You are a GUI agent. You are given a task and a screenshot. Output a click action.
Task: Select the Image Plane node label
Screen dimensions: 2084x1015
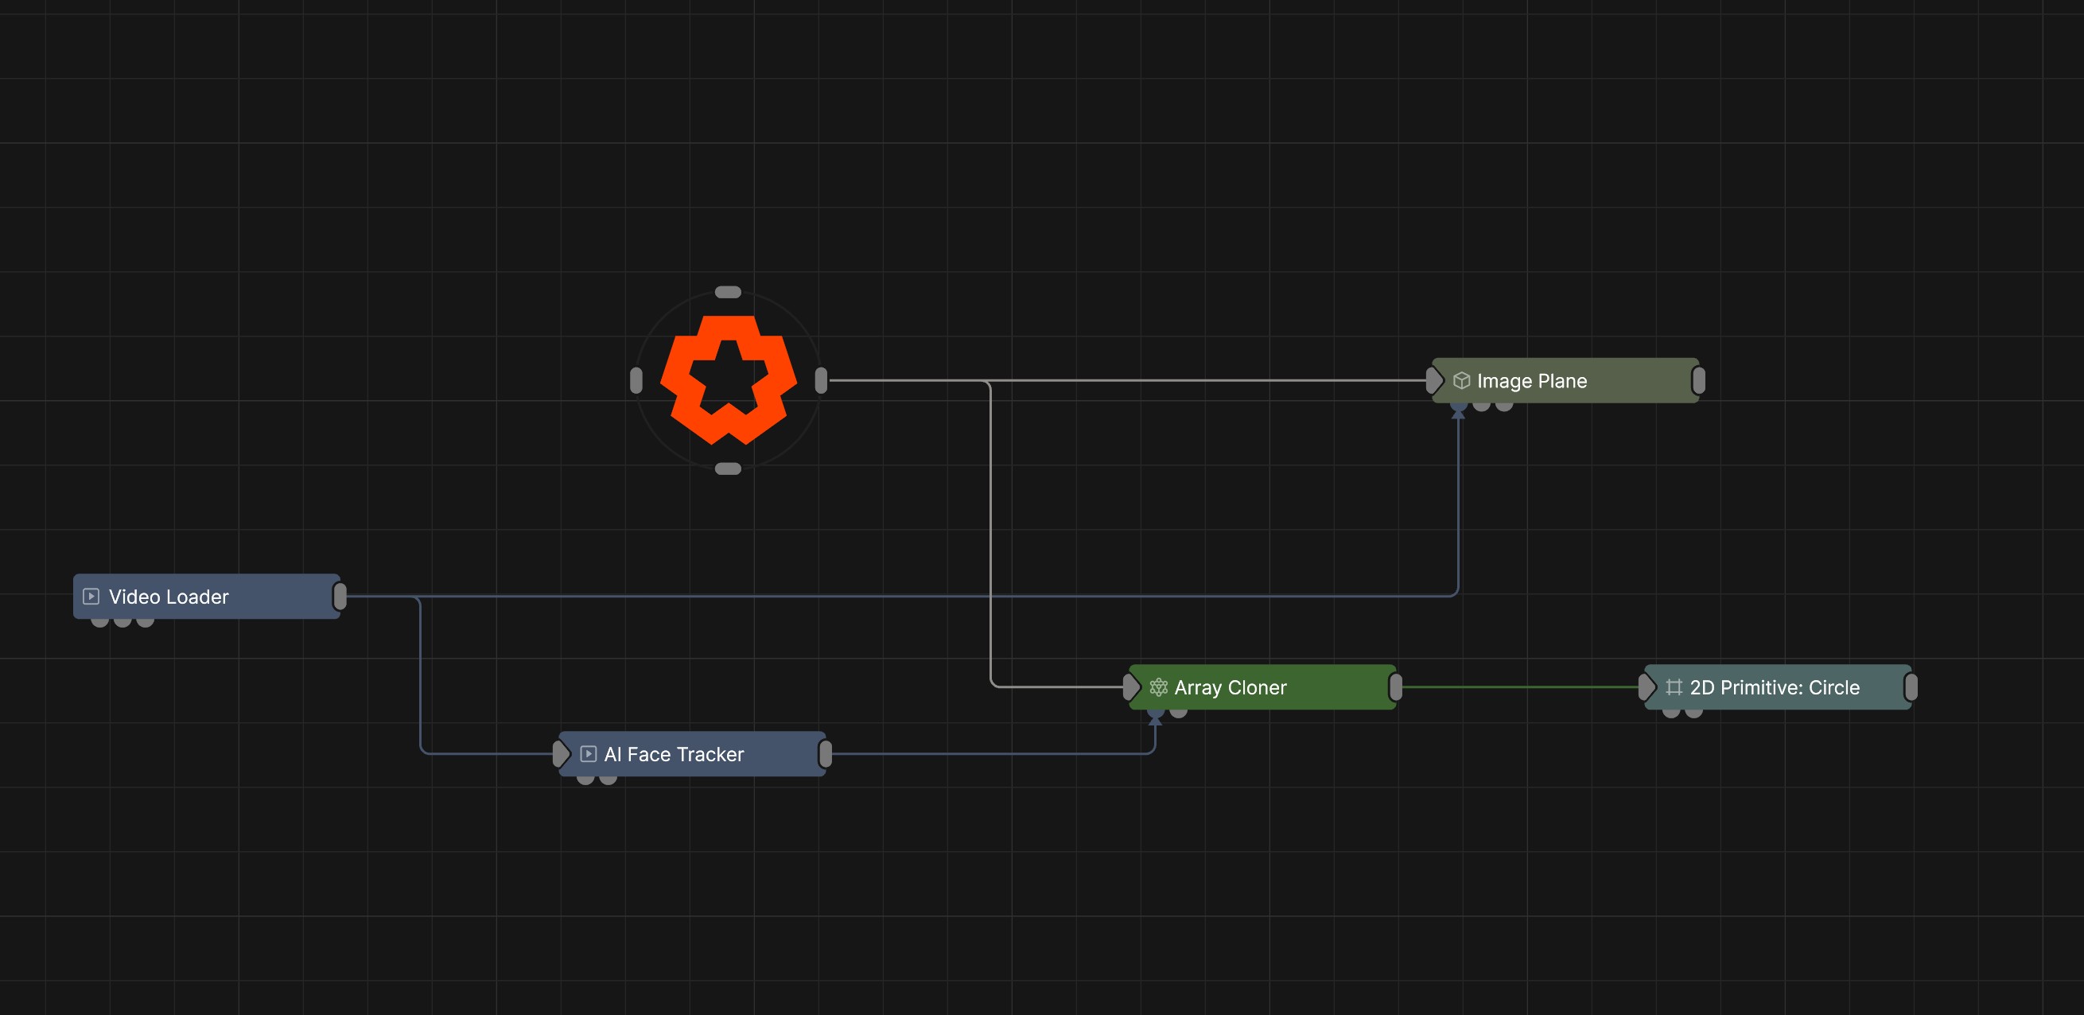pyautogui.click(x=1531, y=381)
